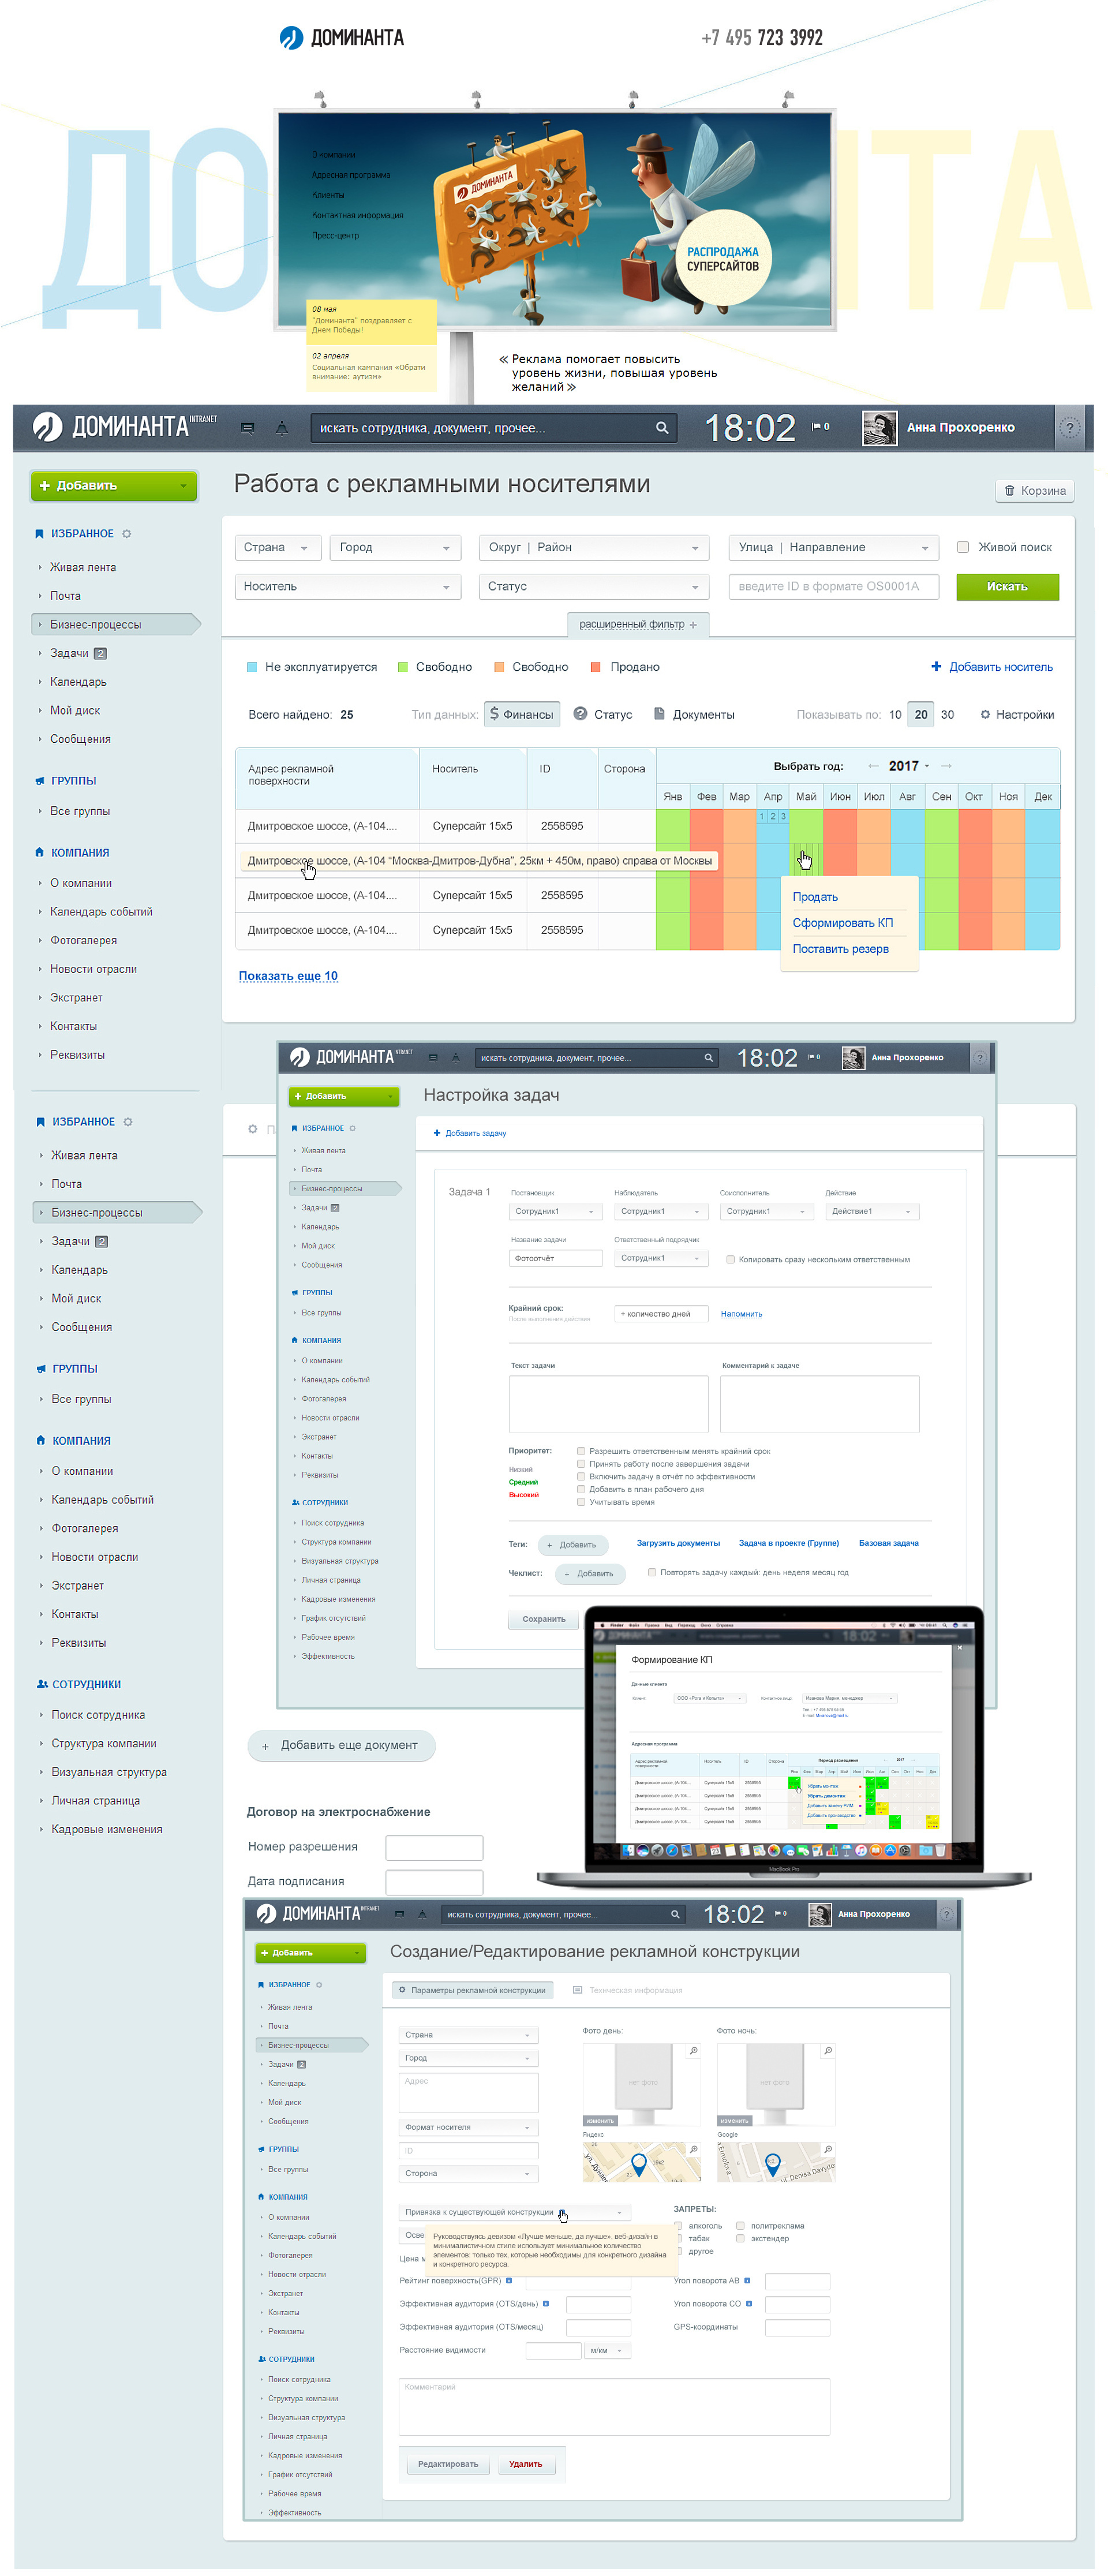This screenshot has width=1108, height=2576.
Task: Open messages icon in Работа с носителями header
Action: [247, 428]
